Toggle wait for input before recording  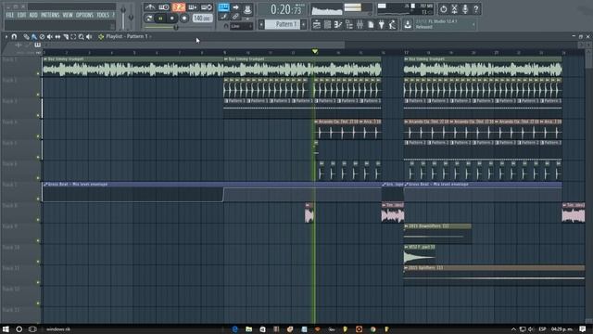[x=164, y=7]
